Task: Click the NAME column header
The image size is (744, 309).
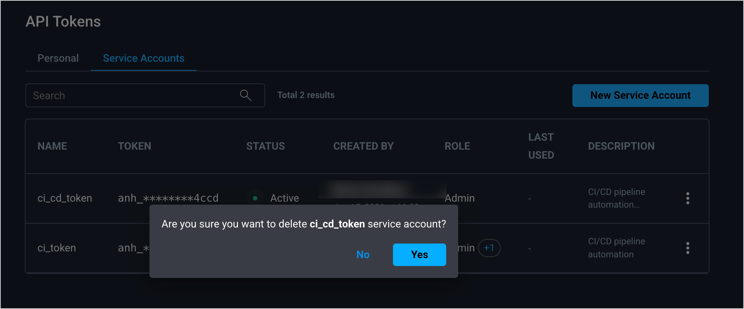Action: [52, 146]
